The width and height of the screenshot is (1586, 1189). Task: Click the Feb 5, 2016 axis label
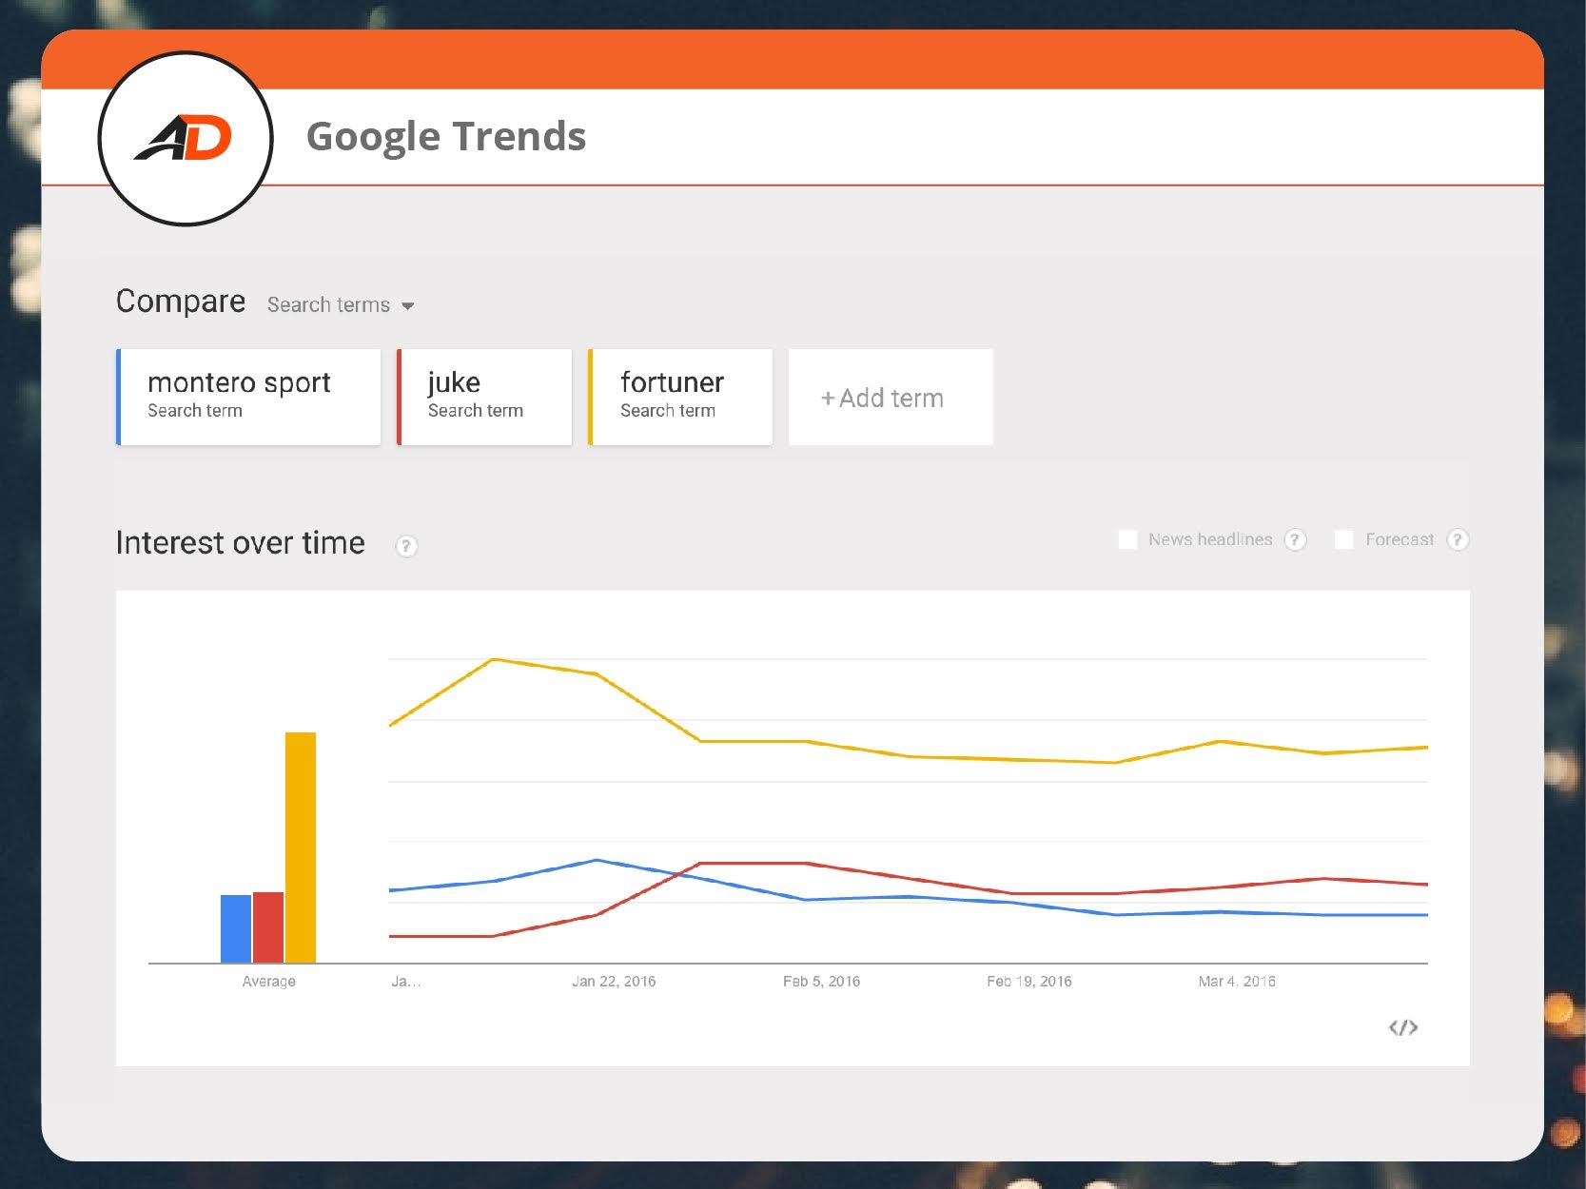coord(821,982)
